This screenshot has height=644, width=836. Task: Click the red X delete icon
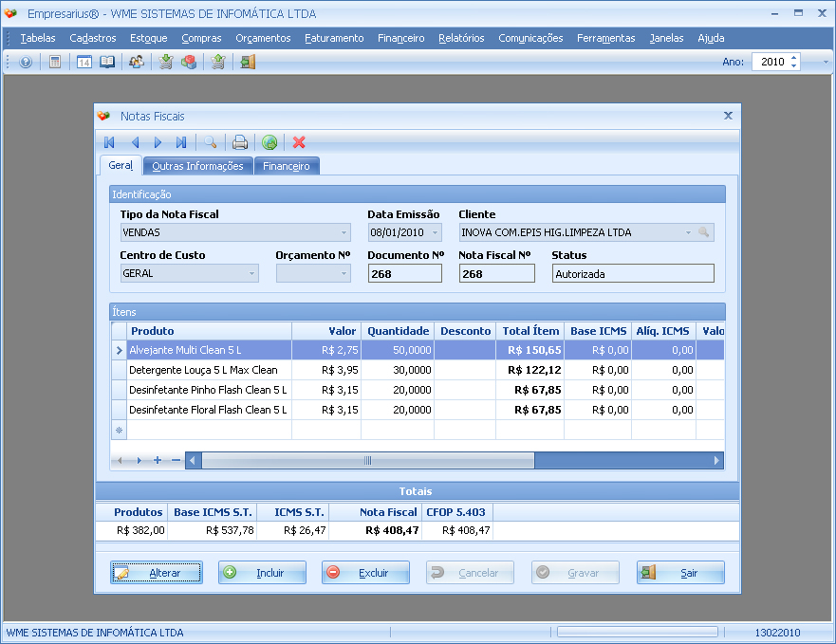pos(299,142)
